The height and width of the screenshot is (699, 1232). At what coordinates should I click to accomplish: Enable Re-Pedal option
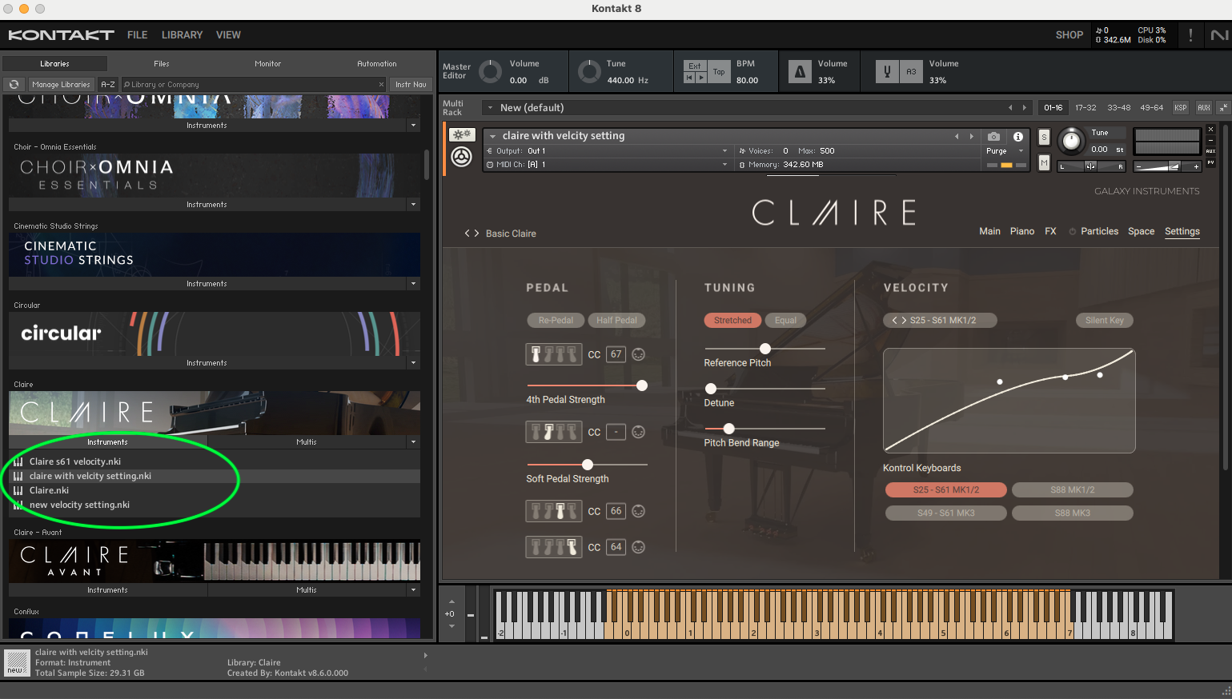(x=556, y=320)
